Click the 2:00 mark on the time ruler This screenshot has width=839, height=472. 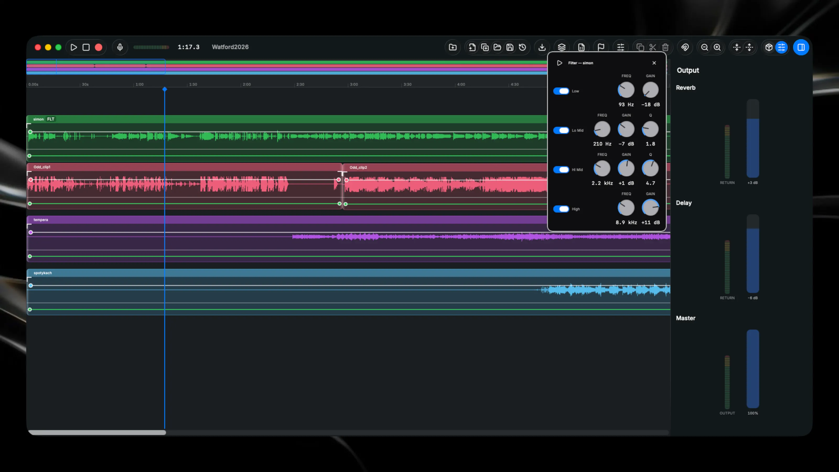(246, 84)
